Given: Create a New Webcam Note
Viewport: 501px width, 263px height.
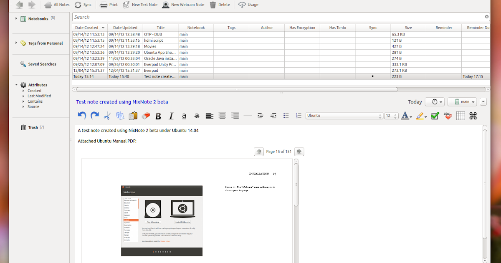Looking at the screenshot, I should tap(183, 5).
